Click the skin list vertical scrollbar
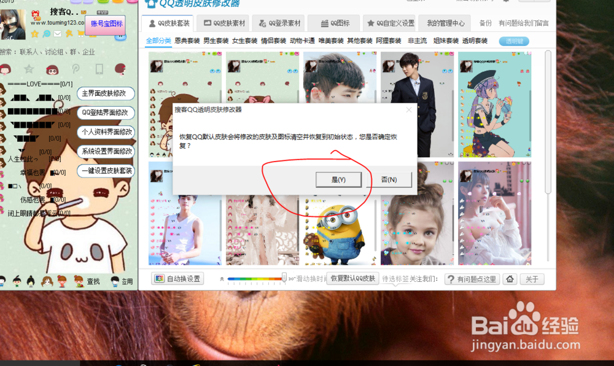 [x=548, y=122]
